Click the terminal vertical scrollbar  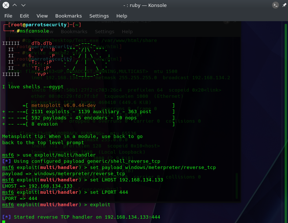[x=285, y=122]
